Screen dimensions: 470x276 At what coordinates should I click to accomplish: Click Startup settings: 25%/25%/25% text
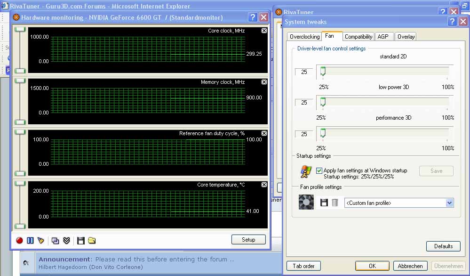359,177
